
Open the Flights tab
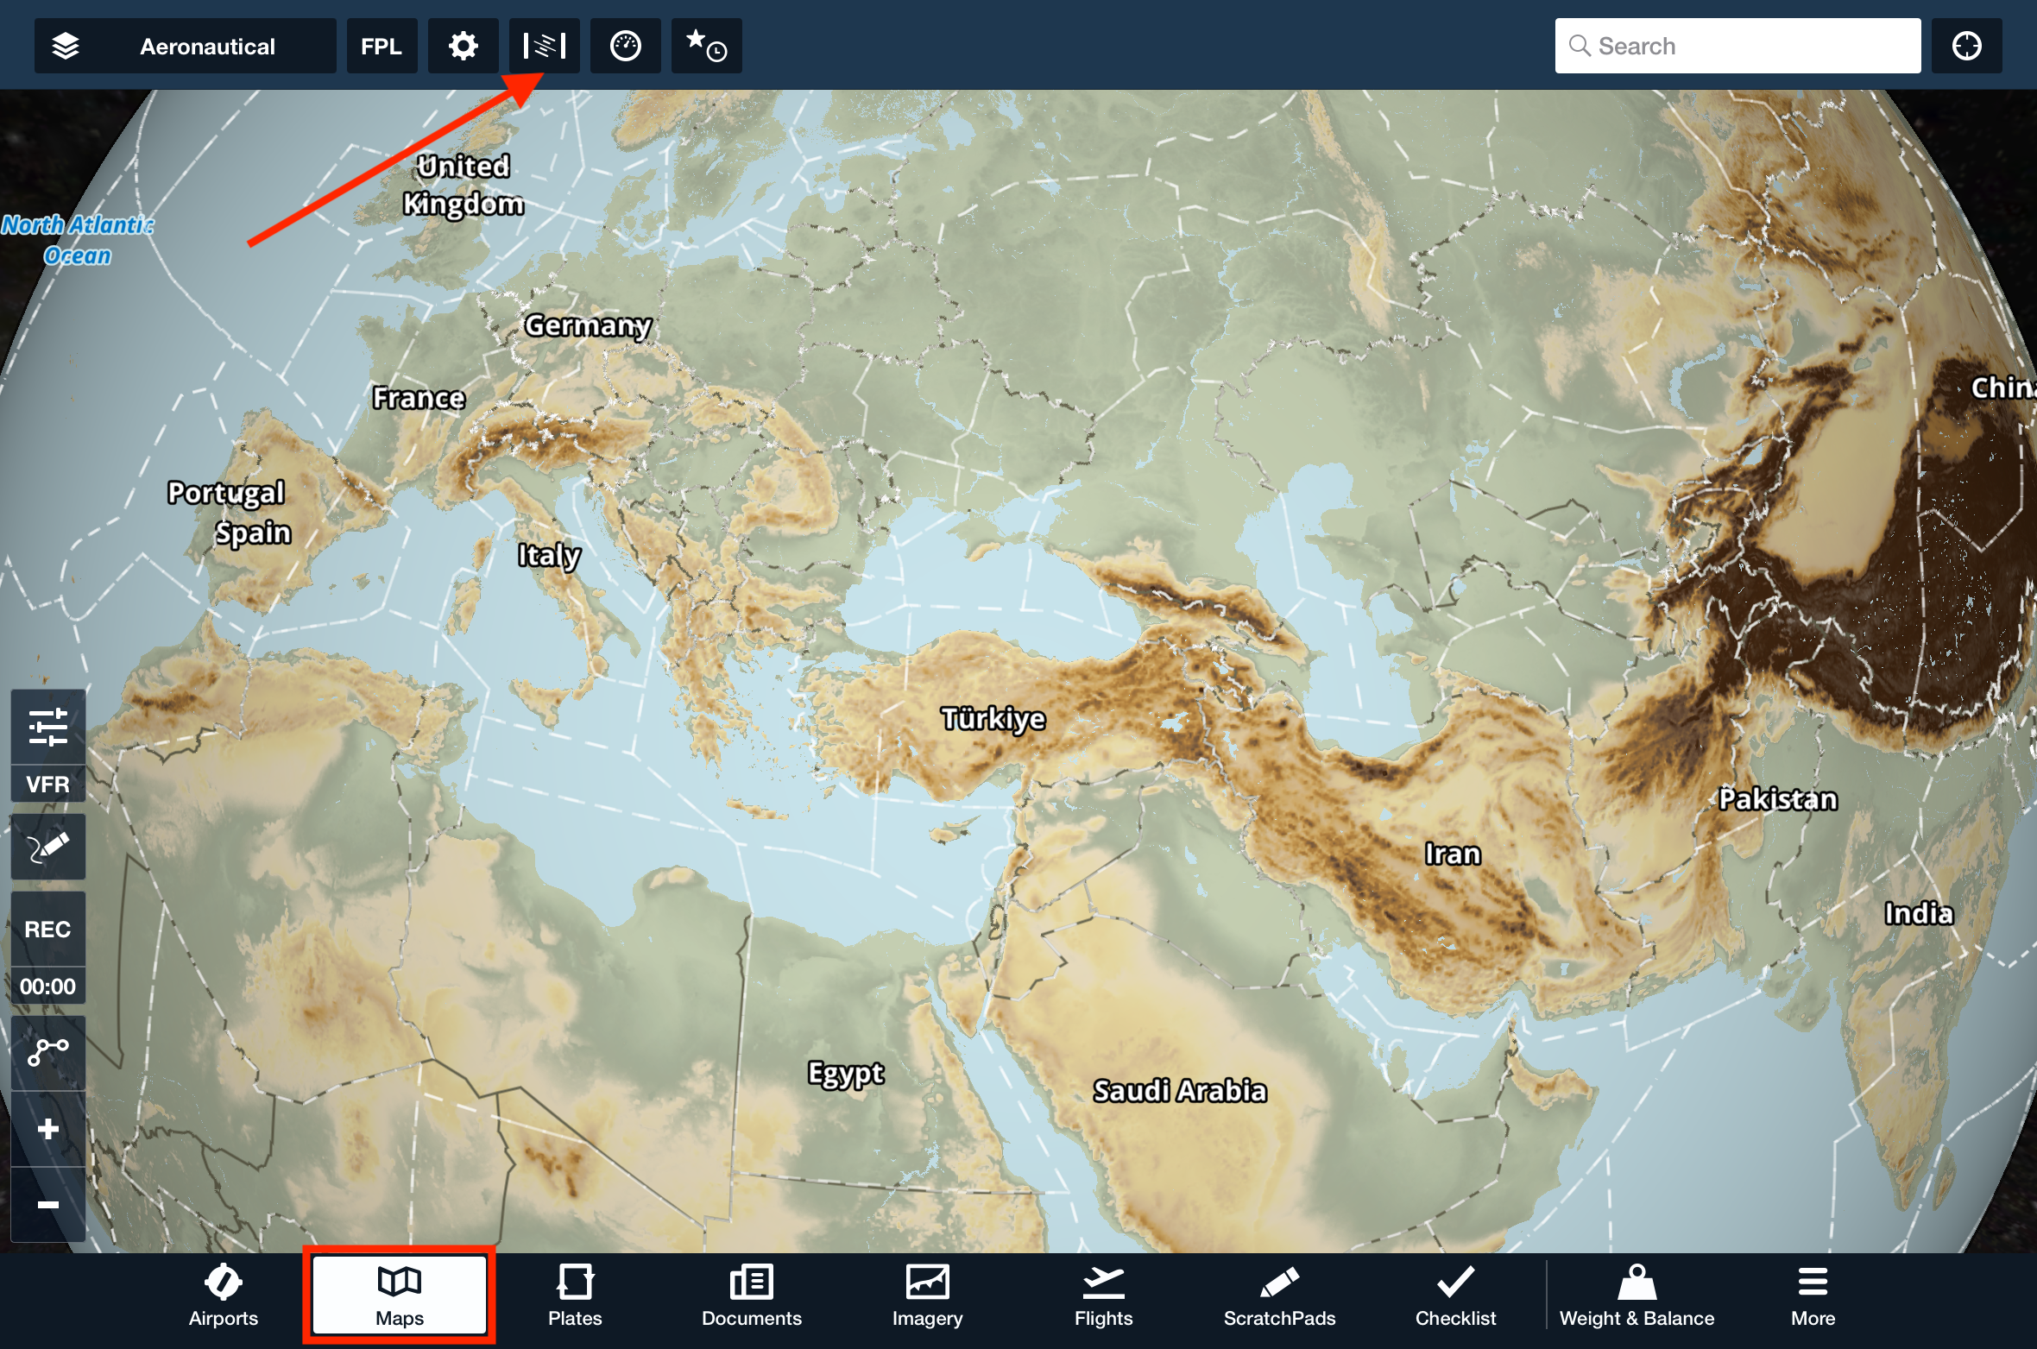click(x=1104, y=1296)
